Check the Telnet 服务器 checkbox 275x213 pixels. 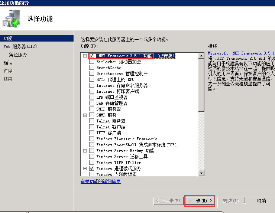pyautogui.click(x=91, y=121)
